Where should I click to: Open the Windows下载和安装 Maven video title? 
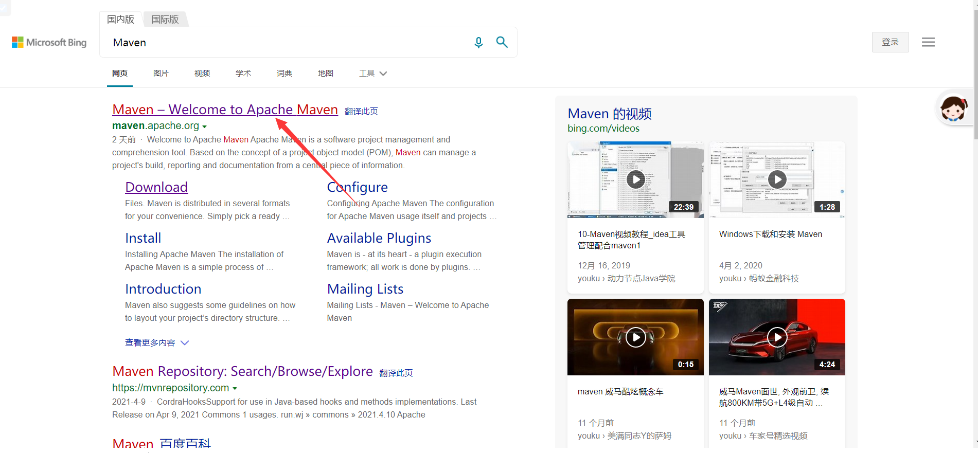(x=771, y=234)
